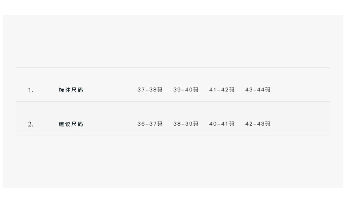Image resolution: width=346 pixels, height=210 pixels.
Task: Click the divider line below the 建议尺码 row
Action: click(173, 136)
